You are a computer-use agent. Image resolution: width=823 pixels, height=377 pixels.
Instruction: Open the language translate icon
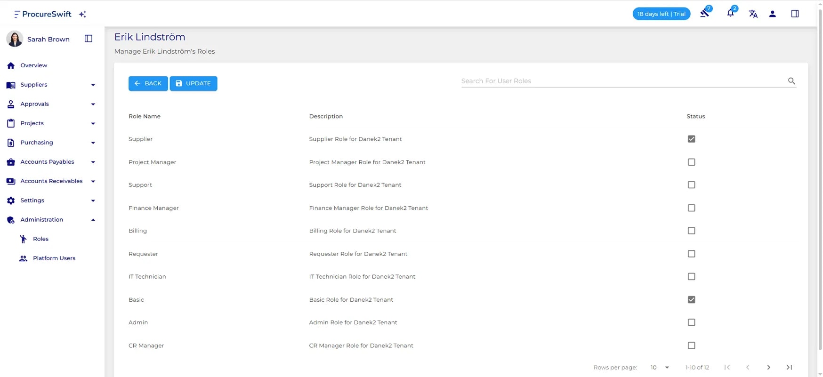click(753, 14)
